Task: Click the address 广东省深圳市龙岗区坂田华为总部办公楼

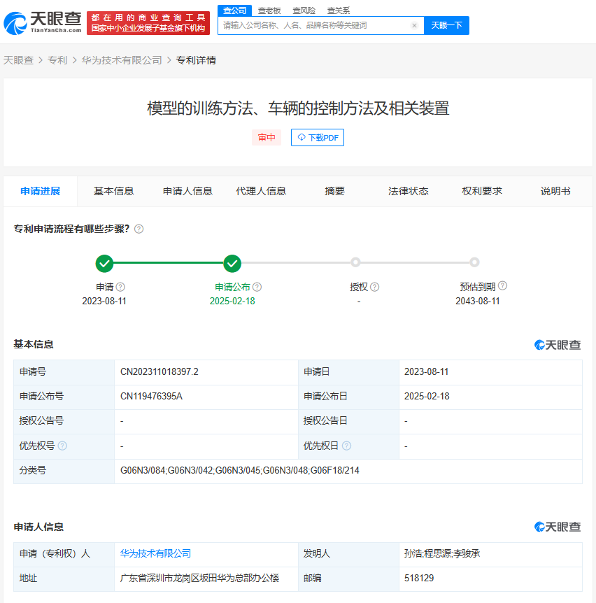Action: click(x=199, y=578)
